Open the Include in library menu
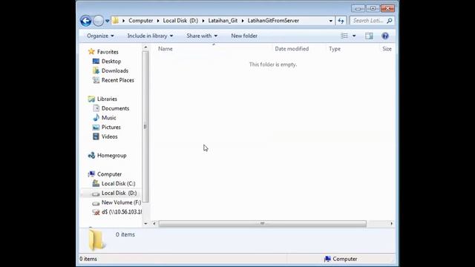Image resolution: width=475 pixels, height=267 pixels. coord(150,36)
